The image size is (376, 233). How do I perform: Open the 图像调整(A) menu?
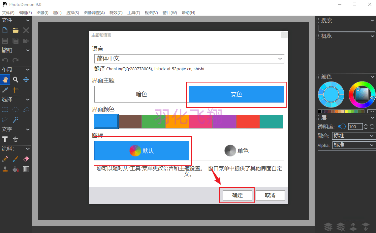coord(94,13)
